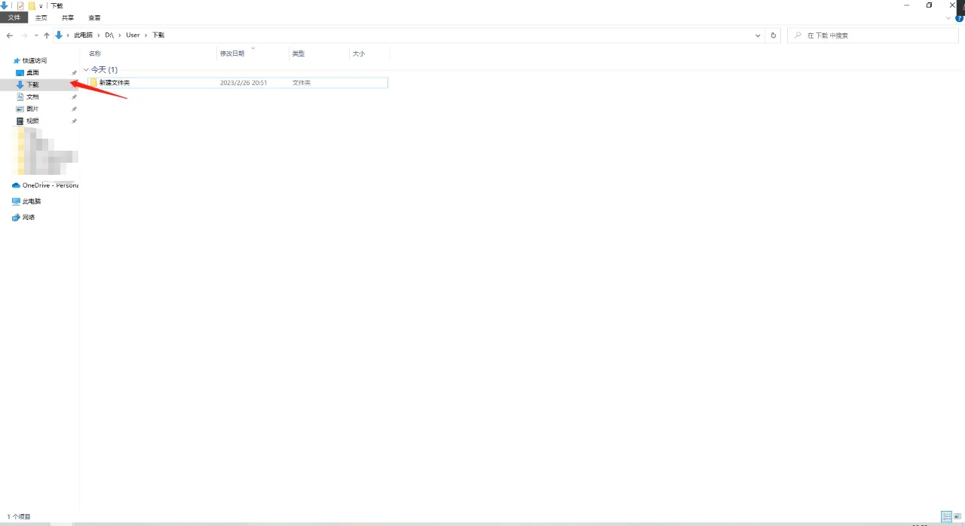The width and height of the screenshot is (965, 526).
Task: Click 此电脑 in the address bar
Action: point(82,35)
